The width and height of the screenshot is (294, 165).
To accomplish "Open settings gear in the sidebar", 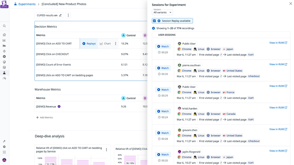I will 4,146.
